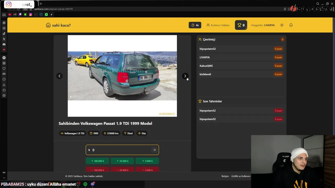The image size is (335, 188).
Task: Open TikTok bookmark in bookmarks bar
Action: [x=52, y=15]
